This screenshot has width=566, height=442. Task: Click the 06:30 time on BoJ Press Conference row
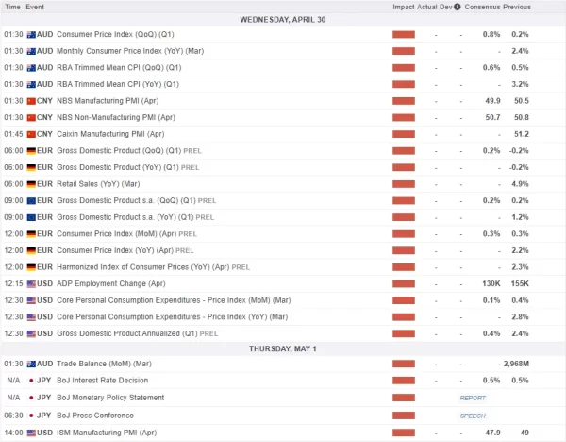pyautogui.click(x=13, y=416)
